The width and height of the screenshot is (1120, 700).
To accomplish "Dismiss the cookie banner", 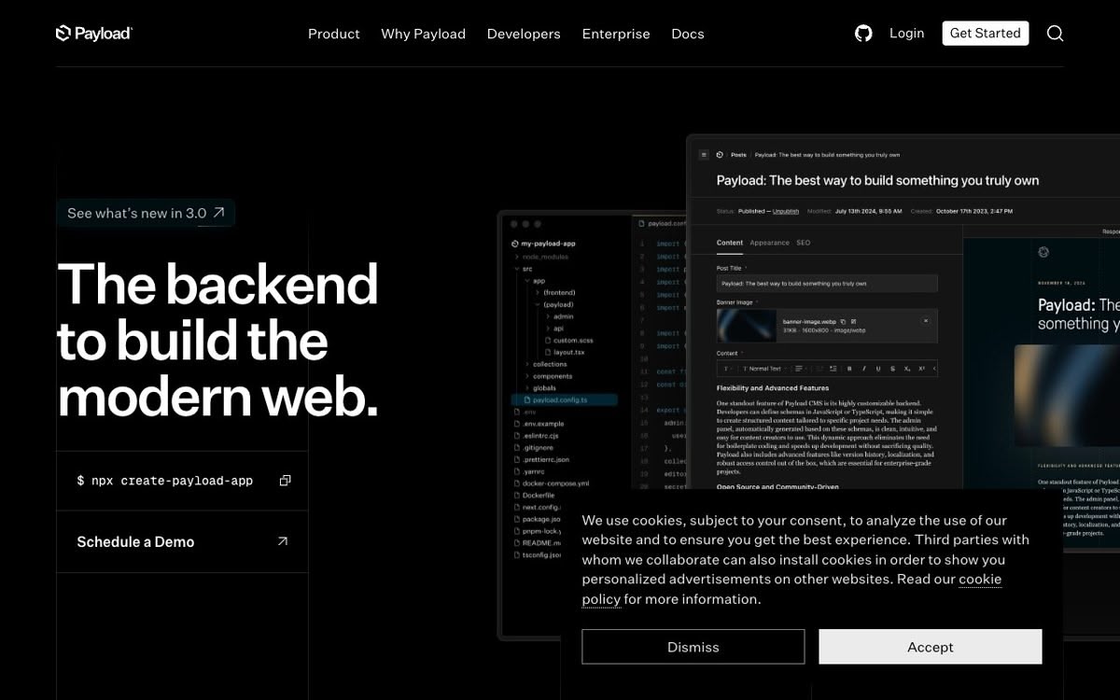I will pos(693,647).
